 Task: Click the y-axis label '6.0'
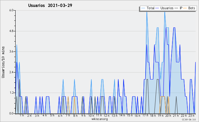pyautogui.click(x=11, y=10)
